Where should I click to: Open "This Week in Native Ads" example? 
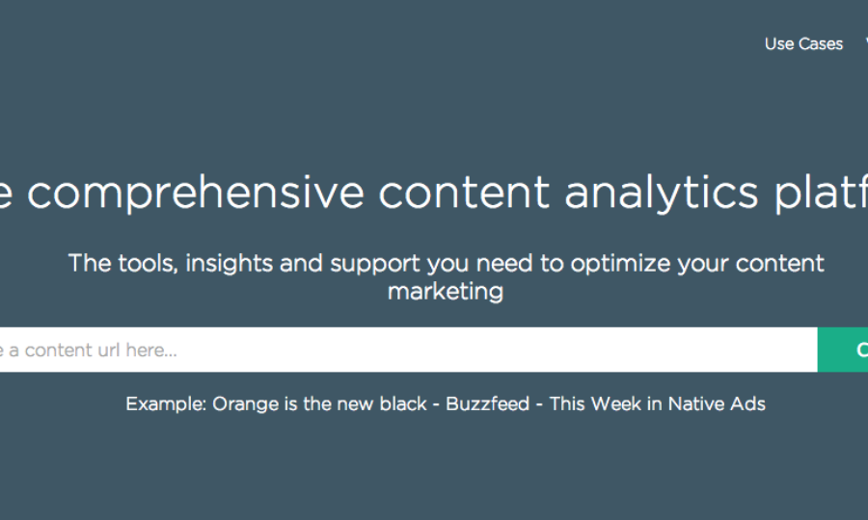click(657, 404)
